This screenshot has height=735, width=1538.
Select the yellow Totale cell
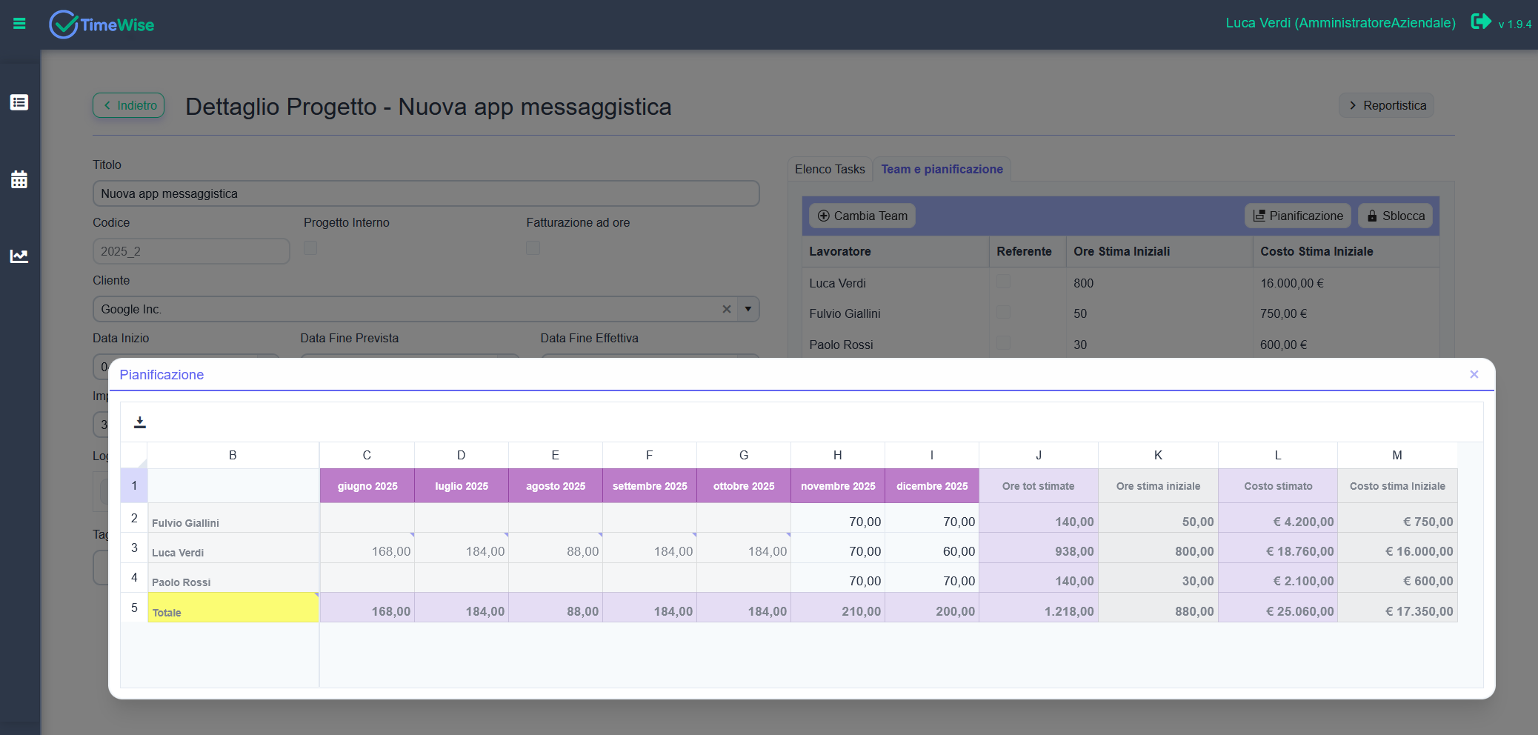tap(233, 608)
